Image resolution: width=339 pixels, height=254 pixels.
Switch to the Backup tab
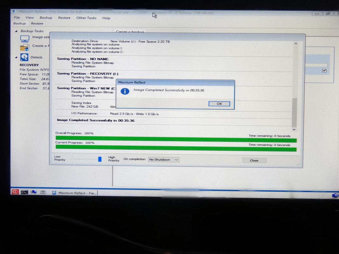click(19, 23)
